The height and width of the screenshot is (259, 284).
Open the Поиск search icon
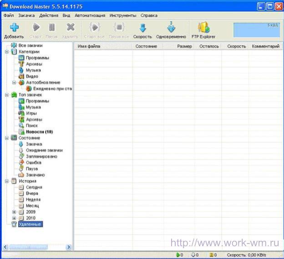(21, 126)
